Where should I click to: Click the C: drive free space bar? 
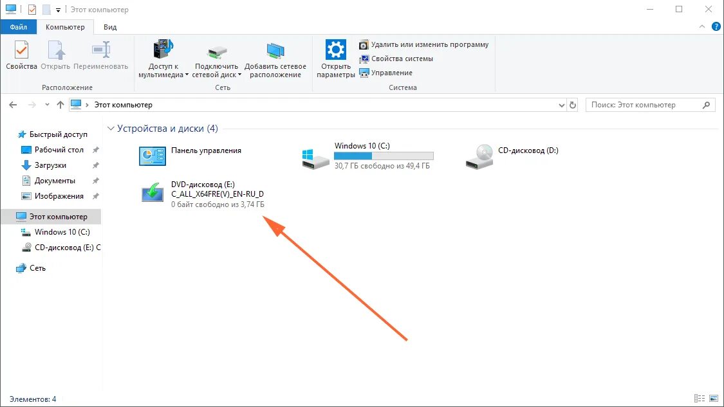click(x=384, y=156)
